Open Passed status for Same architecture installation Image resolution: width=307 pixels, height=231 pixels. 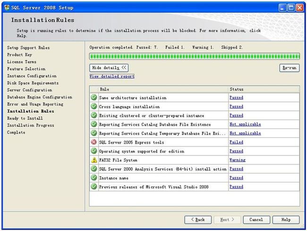[x=236, y=97]
